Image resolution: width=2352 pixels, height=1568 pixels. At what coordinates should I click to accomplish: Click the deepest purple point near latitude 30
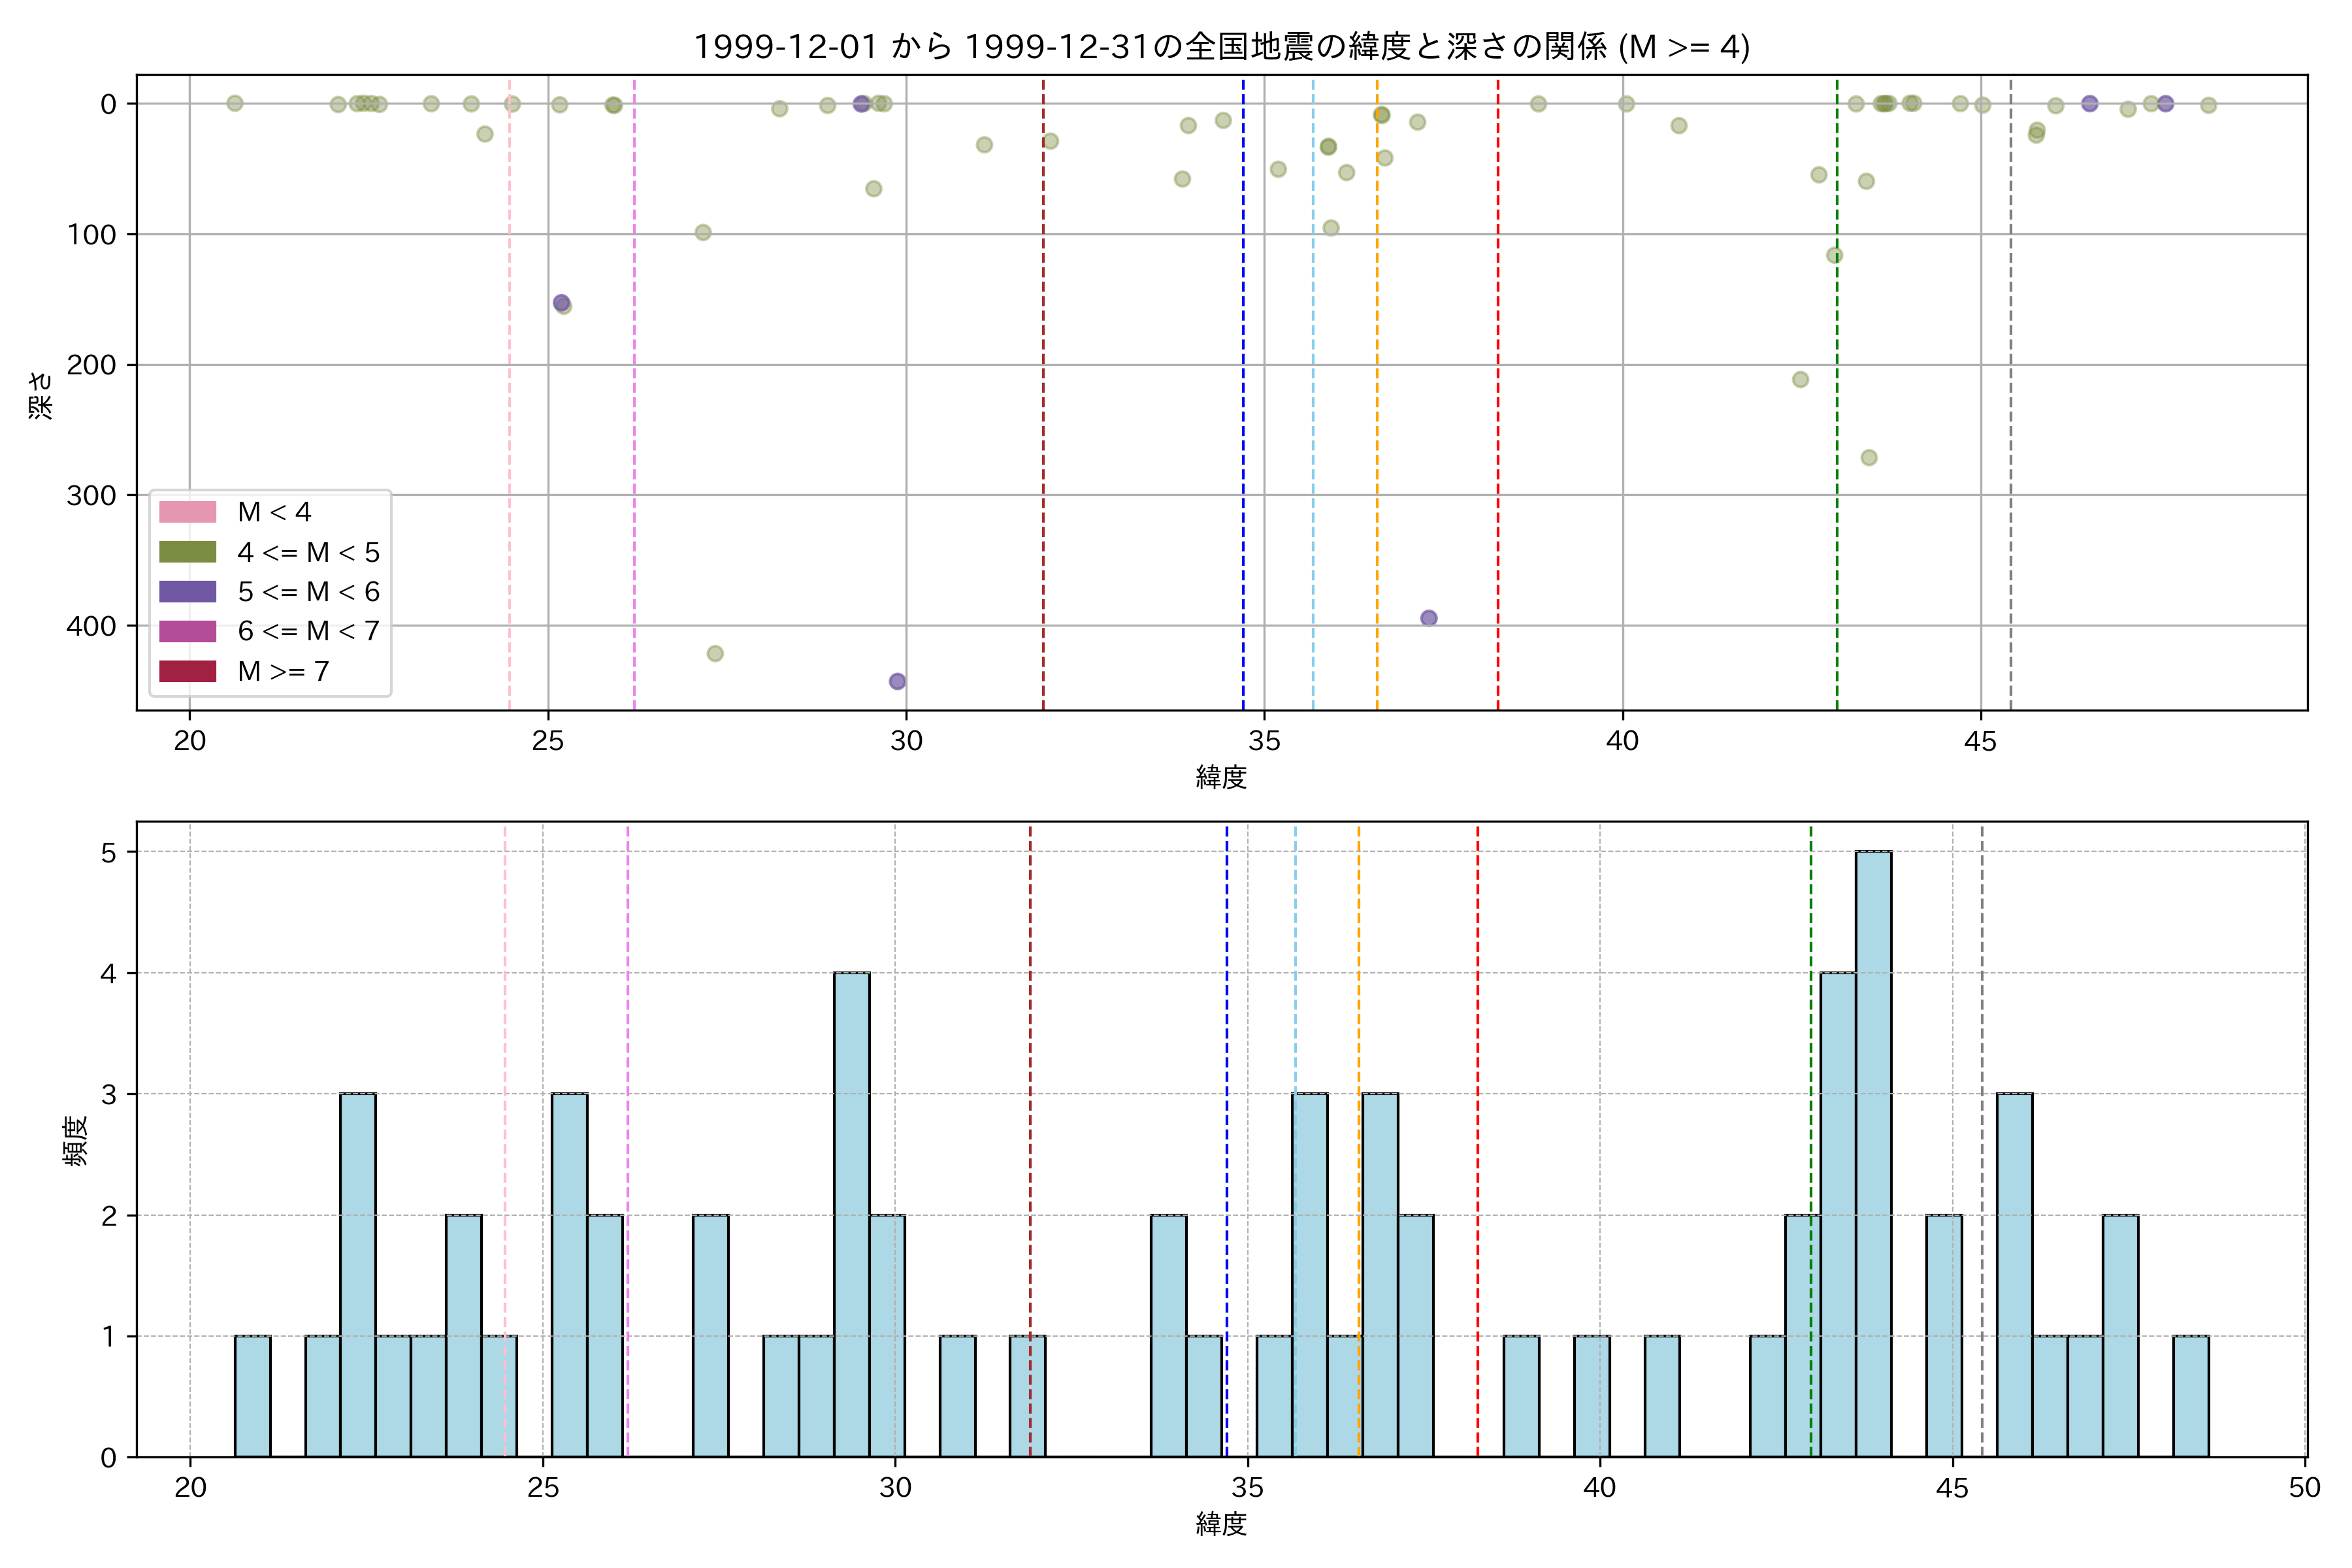click(x=897, y=681)
